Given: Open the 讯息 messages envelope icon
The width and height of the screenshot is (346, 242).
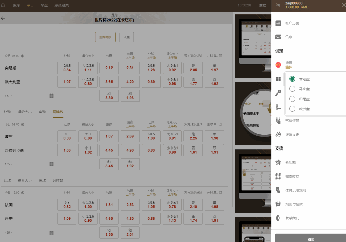Looking at the screenshot, I should coord(278,37).
